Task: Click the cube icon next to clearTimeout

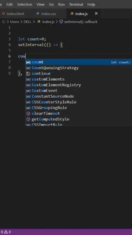Action: [x=28, y=114]
